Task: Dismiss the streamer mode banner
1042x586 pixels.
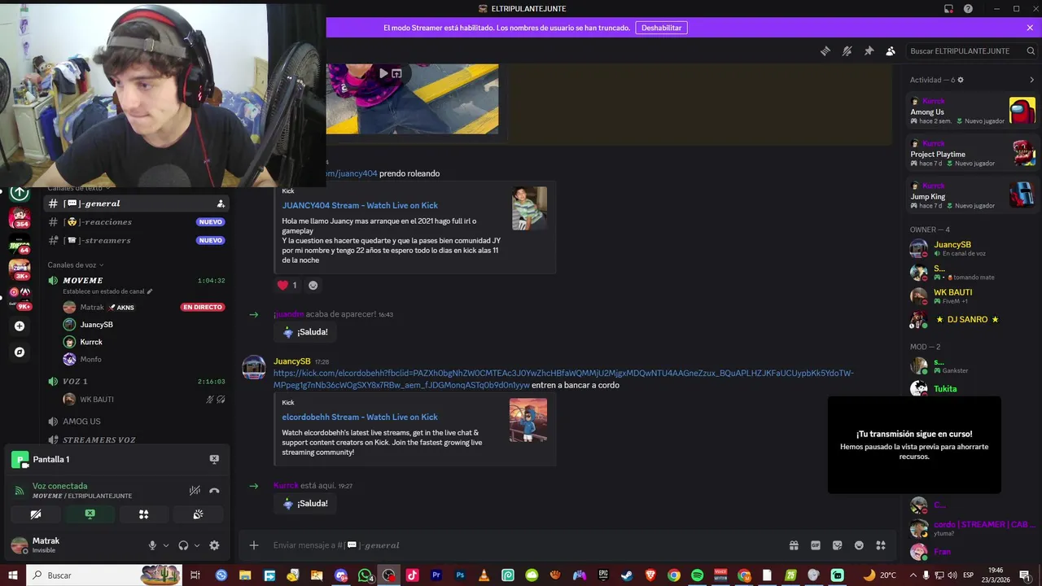Action: (1030, 28)
